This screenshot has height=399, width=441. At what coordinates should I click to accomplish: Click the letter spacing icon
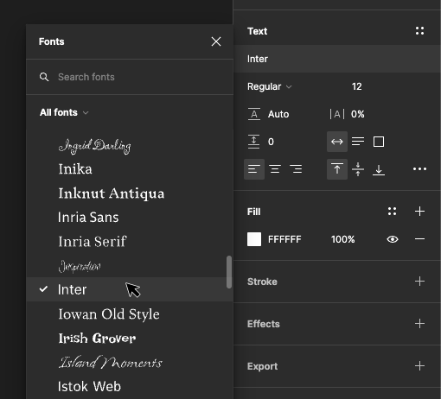tap(337, 114)
